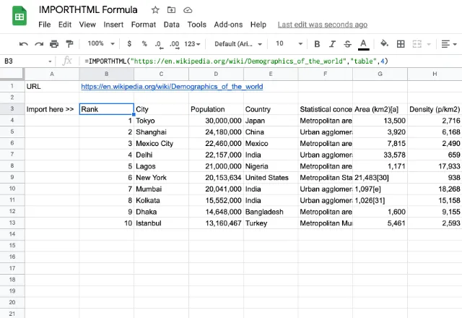
Task: Click population cell '24,180,000'
Action: point(216,132)
